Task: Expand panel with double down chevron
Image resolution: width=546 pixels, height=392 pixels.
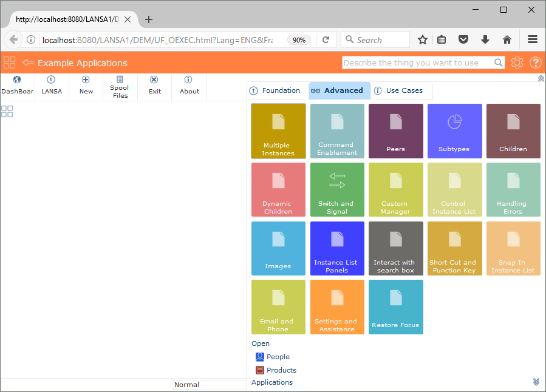Action: pos(536,382)
